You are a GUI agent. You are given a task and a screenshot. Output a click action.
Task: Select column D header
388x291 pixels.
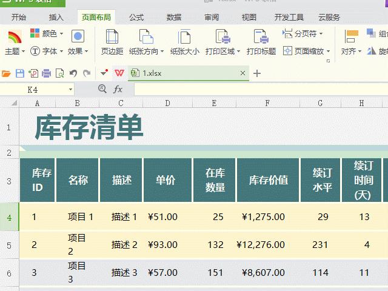click(x=167, y=103)
